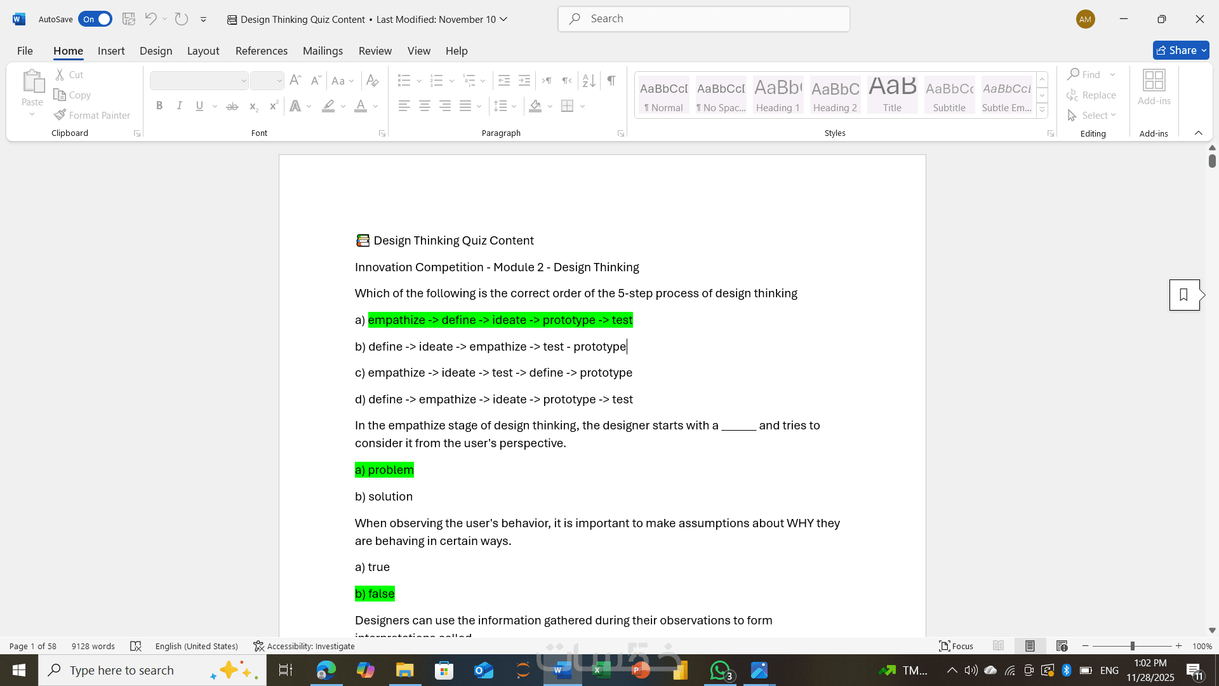
Task: Click the zoom slider handle
Action: coord(1132,646)
